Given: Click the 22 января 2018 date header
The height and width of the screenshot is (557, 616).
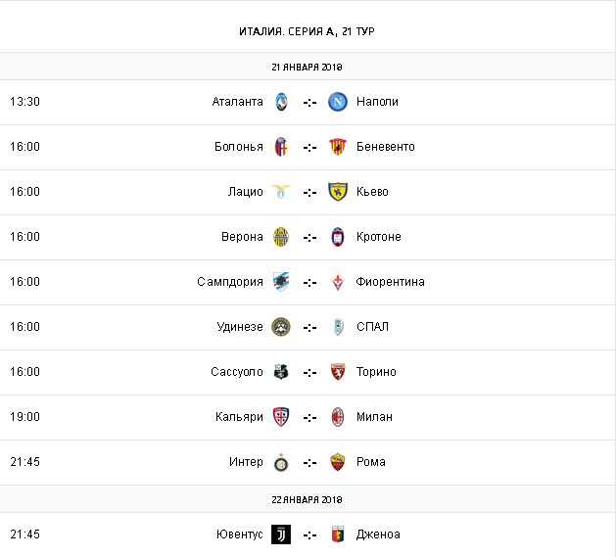Looking at the screenshot, I should [x=308, y=499].
